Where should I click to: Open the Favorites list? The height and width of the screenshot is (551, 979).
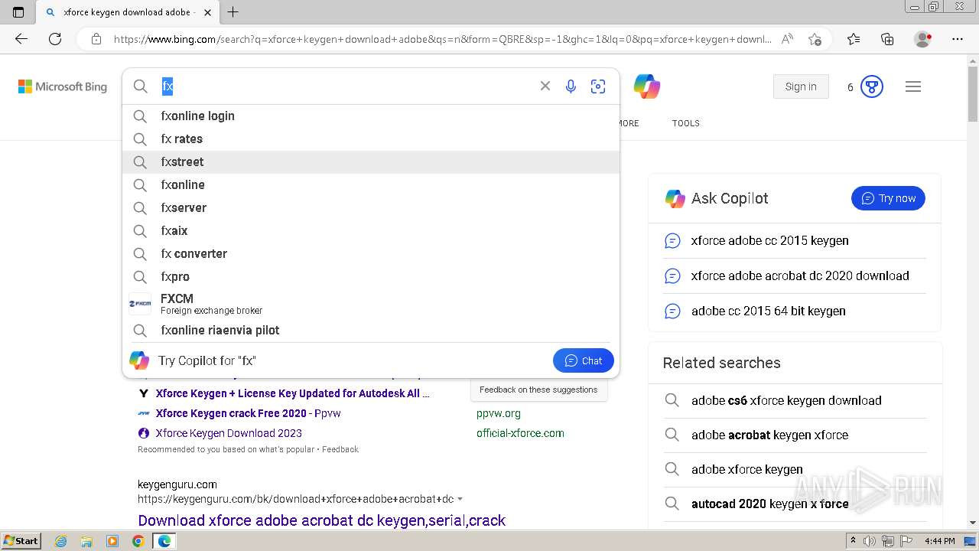[854, 39]
